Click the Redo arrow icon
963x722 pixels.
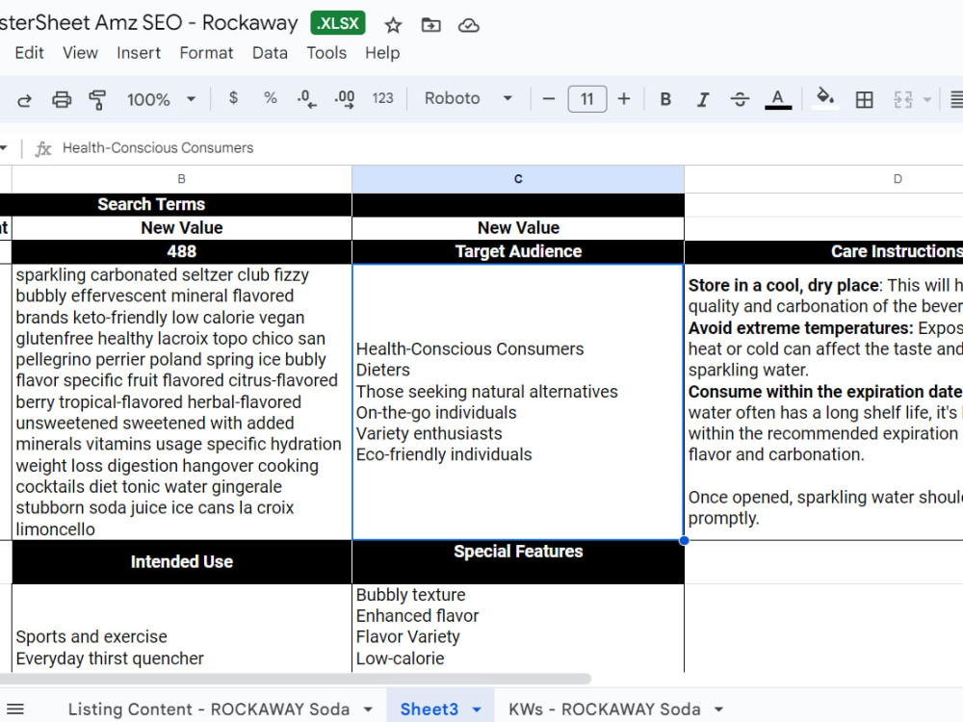[25, 99]
